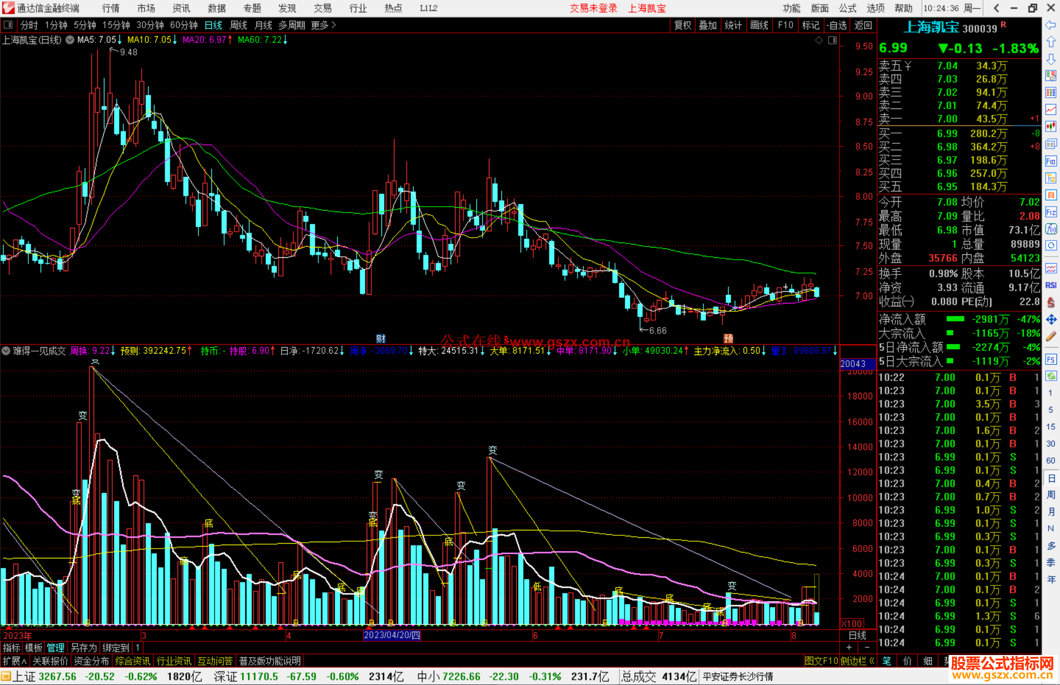Click the MA20 magenta legend label
Screen dimensions: 1060x685
(x=204, y=40)
